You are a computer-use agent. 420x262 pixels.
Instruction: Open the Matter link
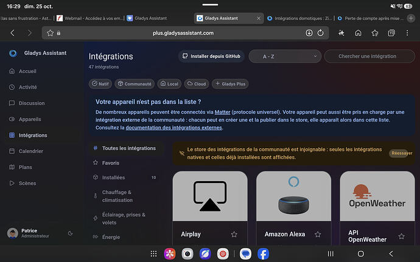click(222, 112)
